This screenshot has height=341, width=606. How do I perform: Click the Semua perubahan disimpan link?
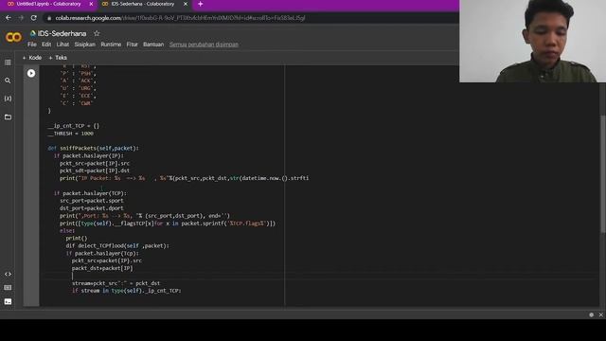point(204,45)
